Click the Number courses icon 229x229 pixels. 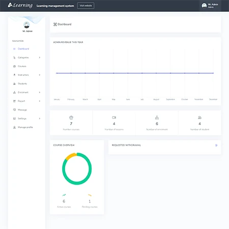[71, 118]
